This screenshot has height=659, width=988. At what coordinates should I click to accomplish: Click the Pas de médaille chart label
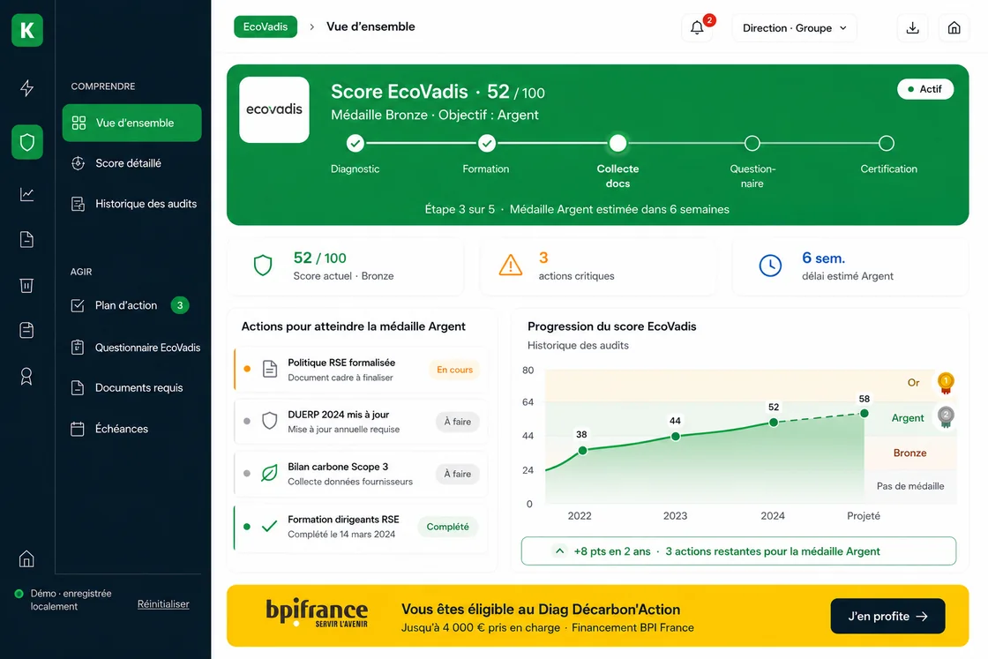click(x=910, y=486)
